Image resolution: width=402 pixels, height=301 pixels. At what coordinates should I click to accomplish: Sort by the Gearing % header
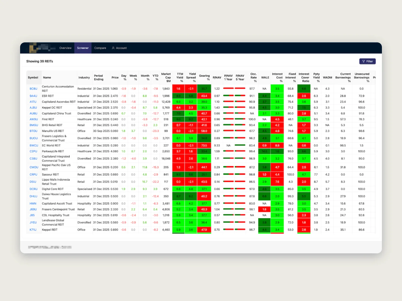tap(205, 78)
